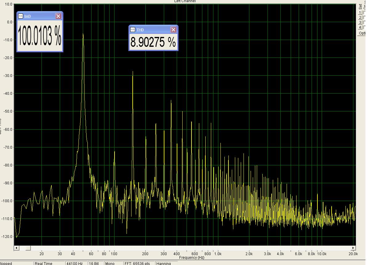Close the THD readout window
Viewport: 375px width, 265px height.
pos(173,30)
